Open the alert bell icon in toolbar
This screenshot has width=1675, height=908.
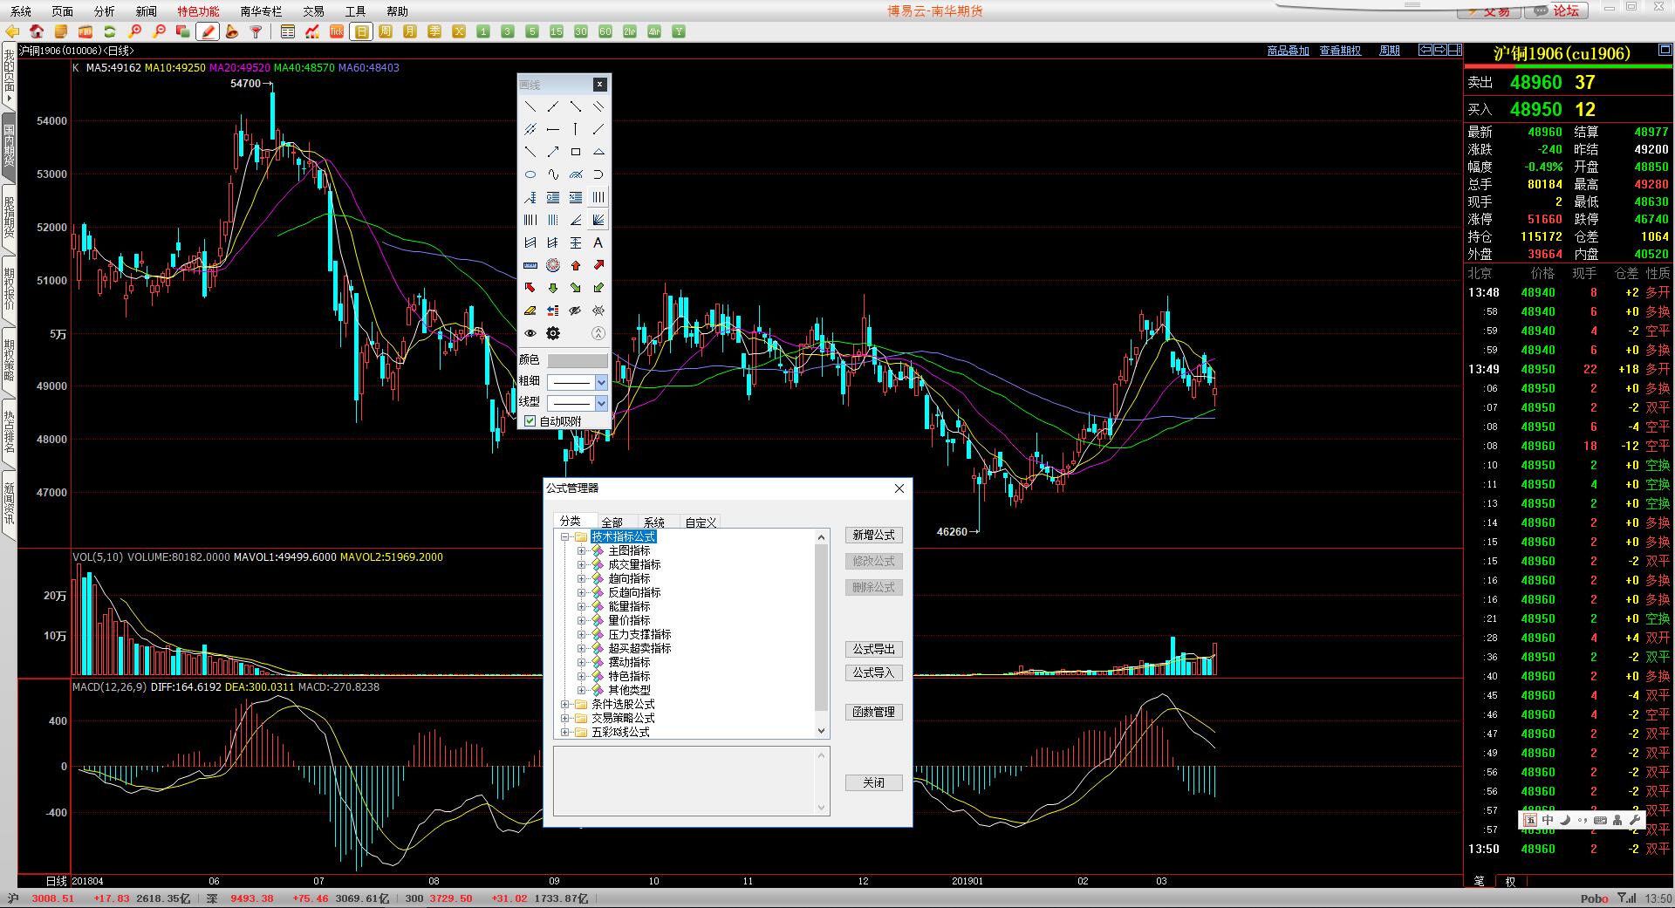pyautogui.click(x=232, y=31)
